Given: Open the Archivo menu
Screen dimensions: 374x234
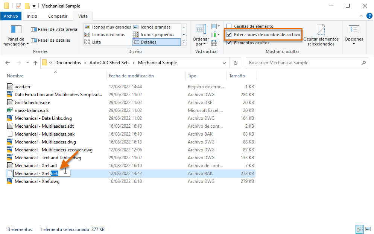Looking at the screenshot, I should click(11, 16).
